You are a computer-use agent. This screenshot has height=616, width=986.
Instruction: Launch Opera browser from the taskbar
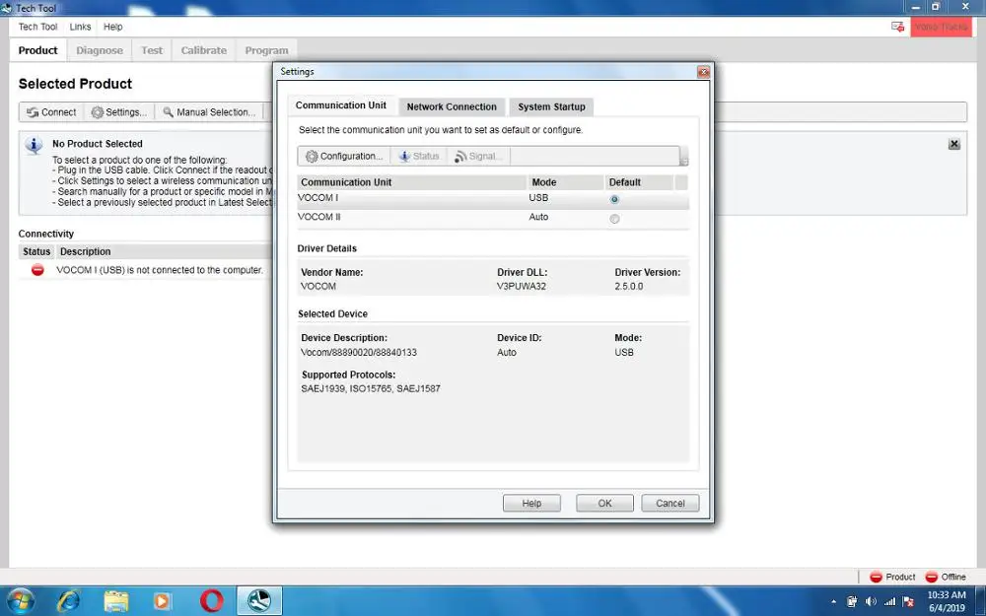click(211, 601)
